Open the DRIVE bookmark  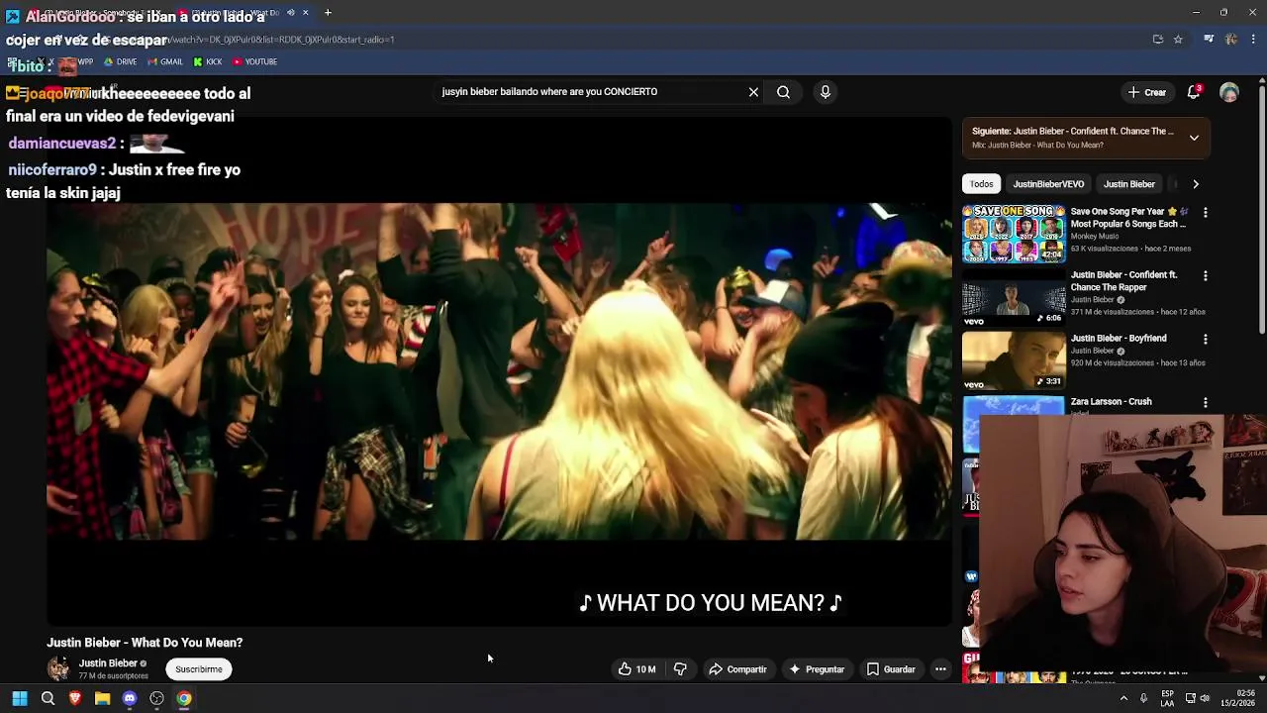120,61
